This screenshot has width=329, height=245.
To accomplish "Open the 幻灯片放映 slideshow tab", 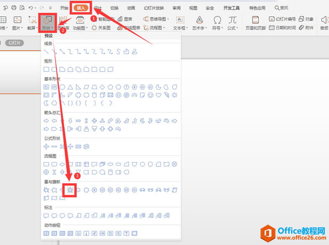I will pyautogui.click(x=154, y=8).
